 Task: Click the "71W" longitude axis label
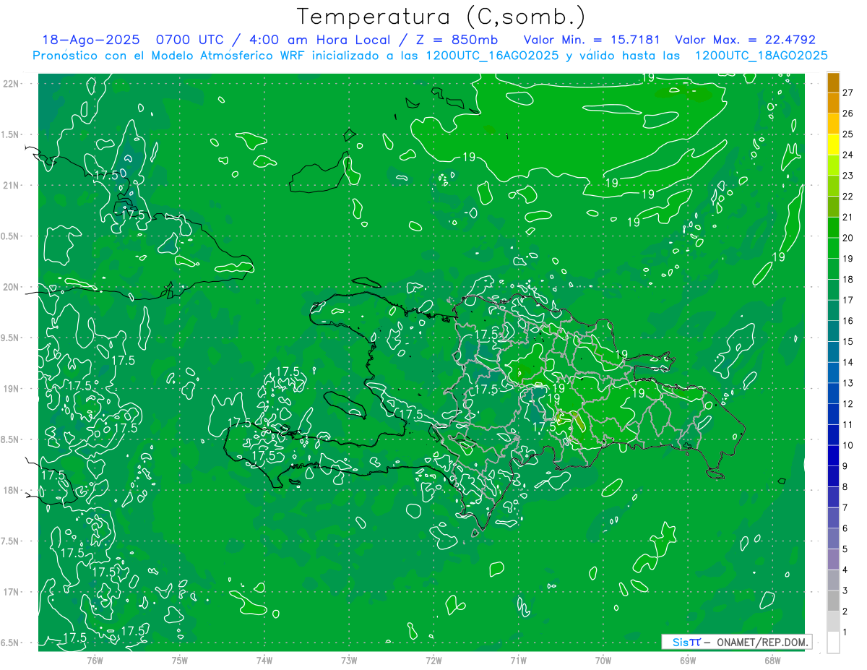tap(518, 660)
